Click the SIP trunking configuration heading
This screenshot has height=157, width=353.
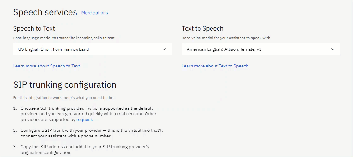point(65,84)
